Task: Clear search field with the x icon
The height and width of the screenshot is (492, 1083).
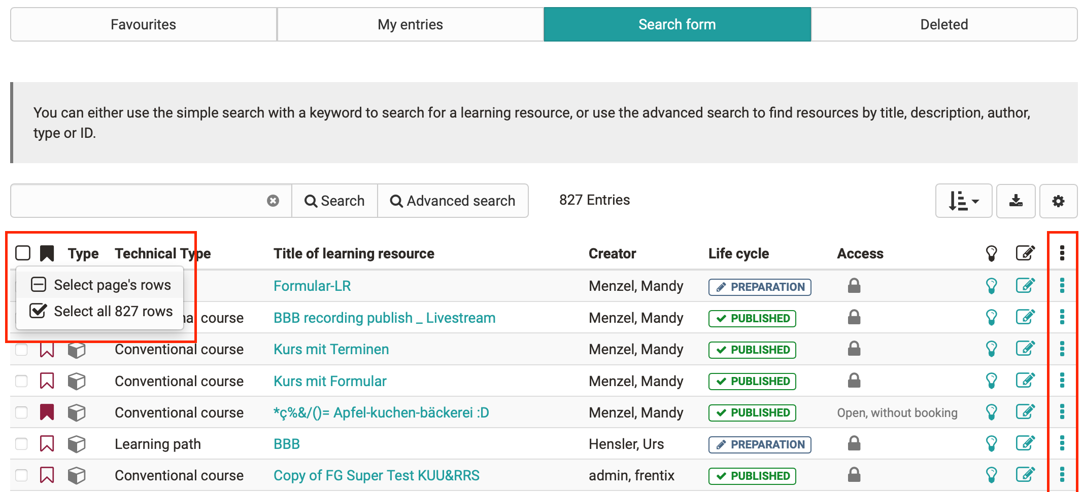Action: [273, 201]
